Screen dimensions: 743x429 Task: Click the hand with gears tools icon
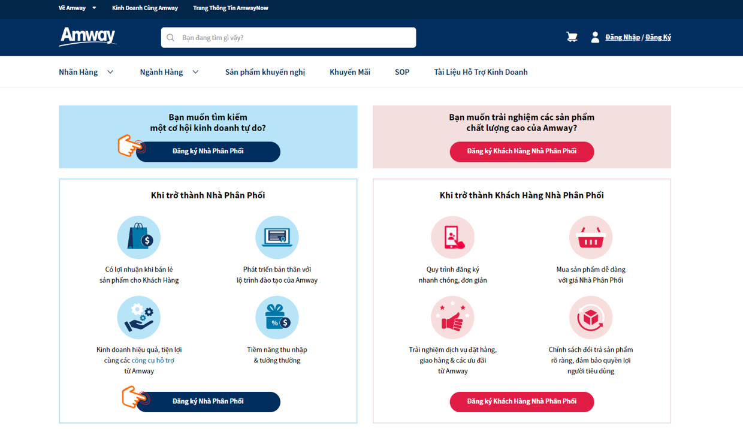click(139, 318)
